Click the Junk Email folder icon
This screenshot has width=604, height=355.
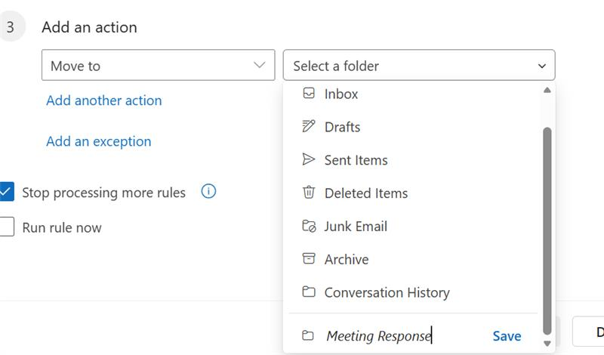(x=308, y=227)
